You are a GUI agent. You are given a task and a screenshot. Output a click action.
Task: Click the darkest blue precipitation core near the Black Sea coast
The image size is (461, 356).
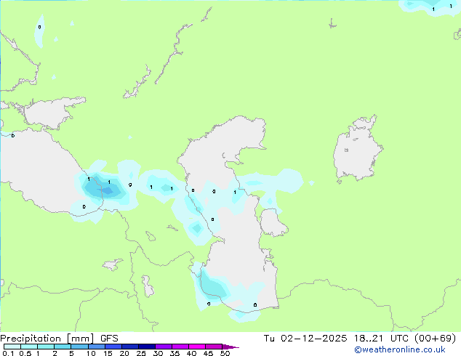tap(108, 191)
